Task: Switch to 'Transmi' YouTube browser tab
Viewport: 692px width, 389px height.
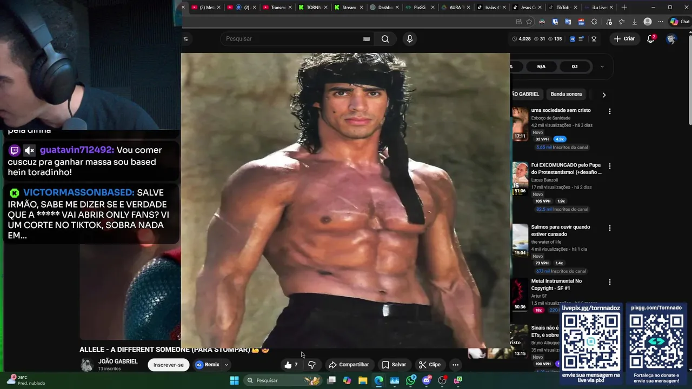Action: click(x=276, y=8)
